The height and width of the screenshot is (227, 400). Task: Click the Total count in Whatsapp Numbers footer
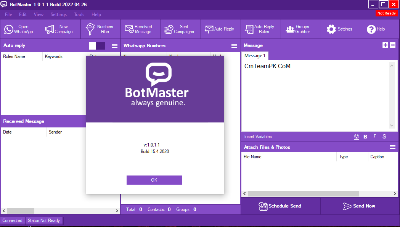click(x=134, y=209)
